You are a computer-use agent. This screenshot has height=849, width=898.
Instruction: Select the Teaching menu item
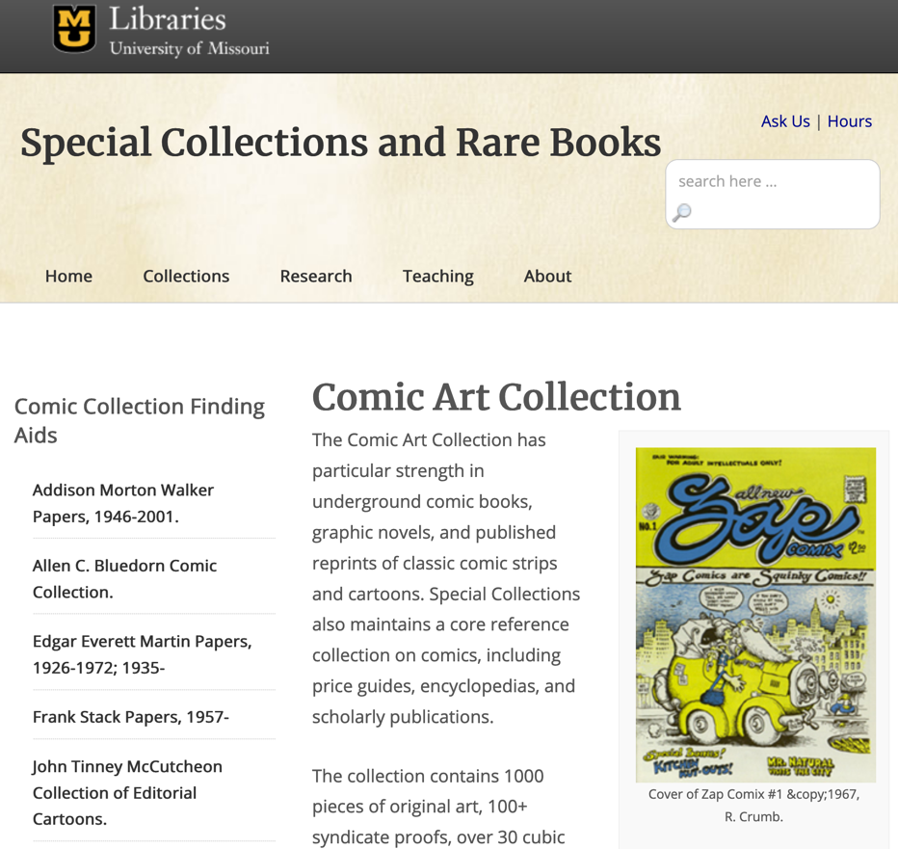[x=438, y=277]
